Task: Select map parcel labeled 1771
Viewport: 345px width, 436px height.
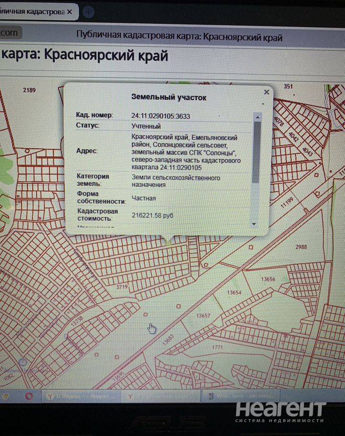Action: coord(217,347)
